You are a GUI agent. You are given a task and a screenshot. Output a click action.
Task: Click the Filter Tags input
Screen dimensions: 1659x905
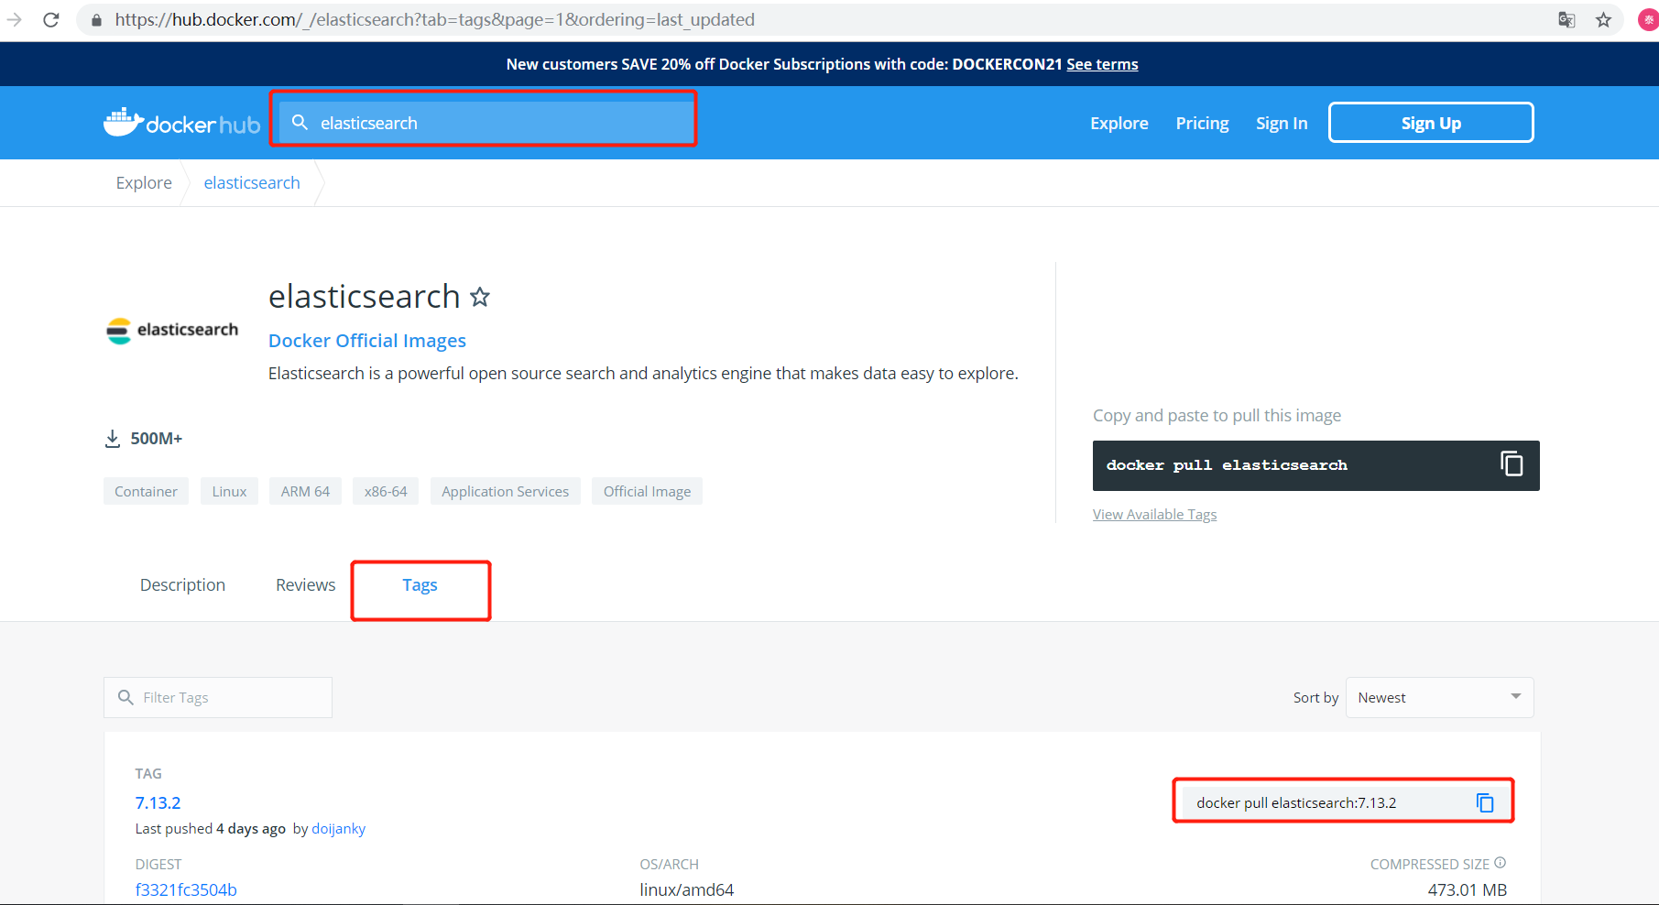[x=218, y=698]
